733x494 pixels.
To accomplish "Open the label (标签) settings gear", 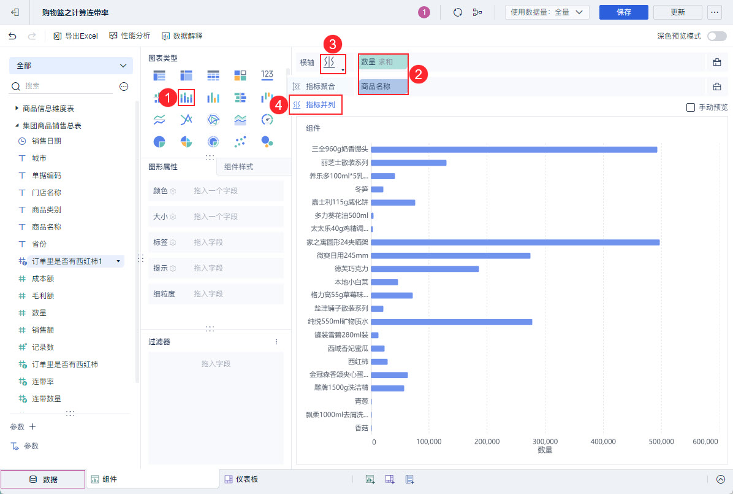I will (x=173, y=242).
